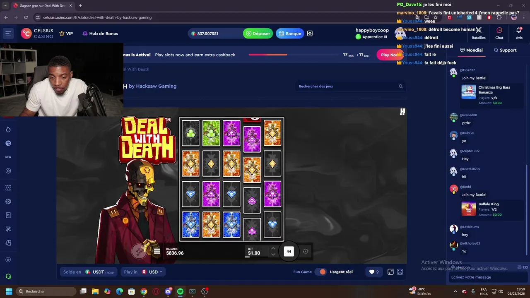Click the browser address bar URL
This screenshot has width=530, height=298.
[x=97, y=17]
